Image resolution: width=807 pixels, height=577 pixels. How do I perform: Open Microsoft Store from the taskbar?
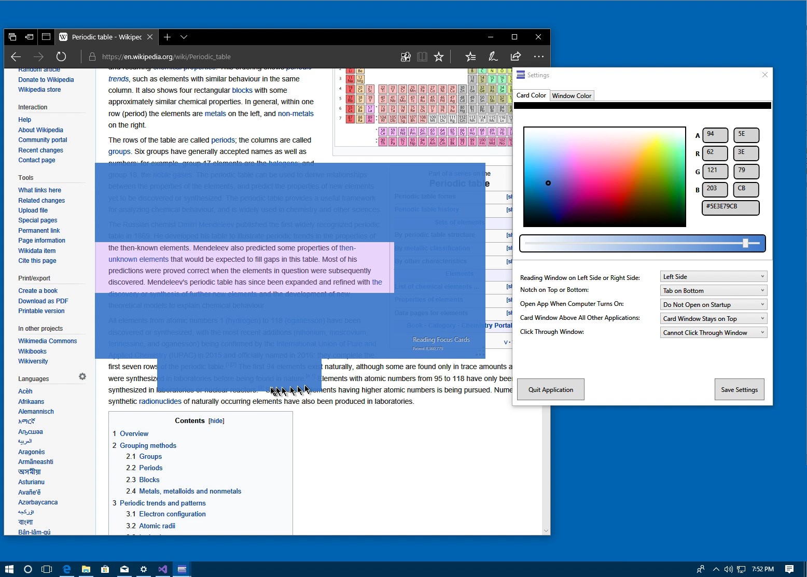coord(105,569)
